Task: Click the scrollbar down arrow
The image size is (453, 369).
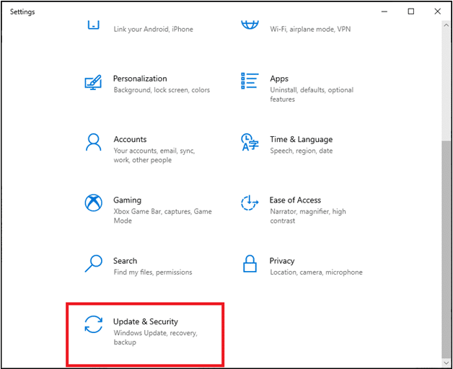Action: [446, 363]
